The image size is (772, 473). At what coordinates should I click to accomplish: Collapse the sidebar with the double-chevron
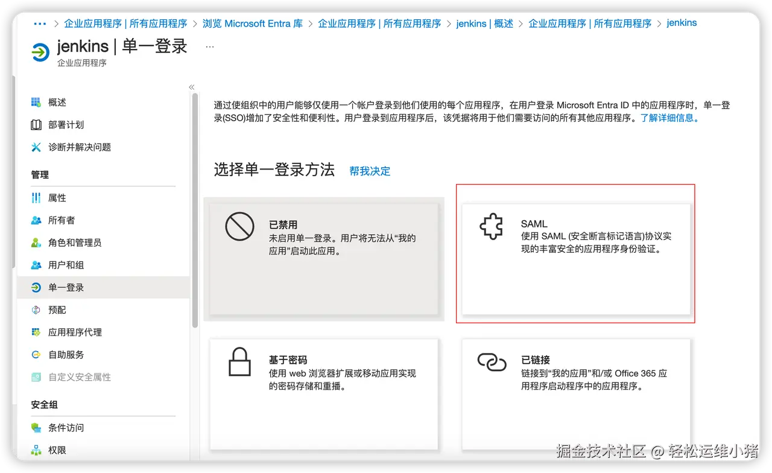pyautogui.click(x=192, y=87)
